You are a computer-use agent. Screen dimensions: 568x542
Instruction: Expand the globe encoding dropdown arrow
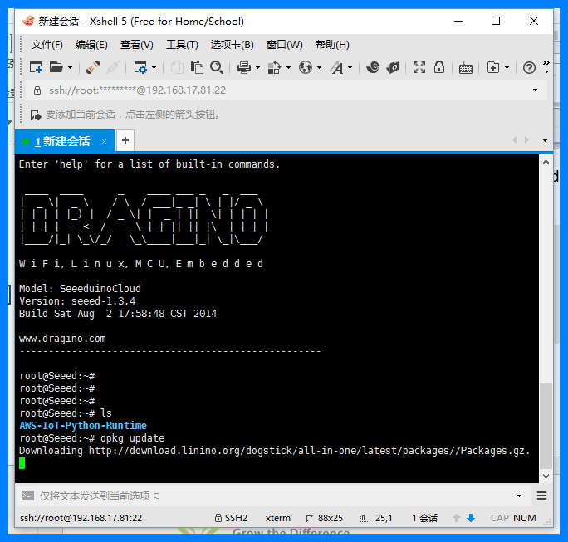(319, 68)
